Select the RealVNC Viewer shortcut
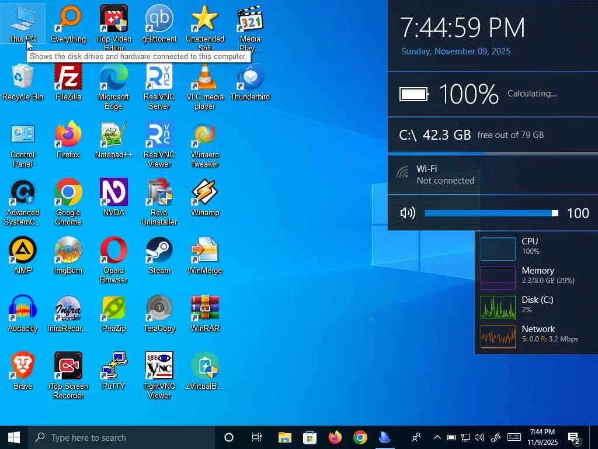Screen dimensions: 598x449 click(x=159, y=144)
